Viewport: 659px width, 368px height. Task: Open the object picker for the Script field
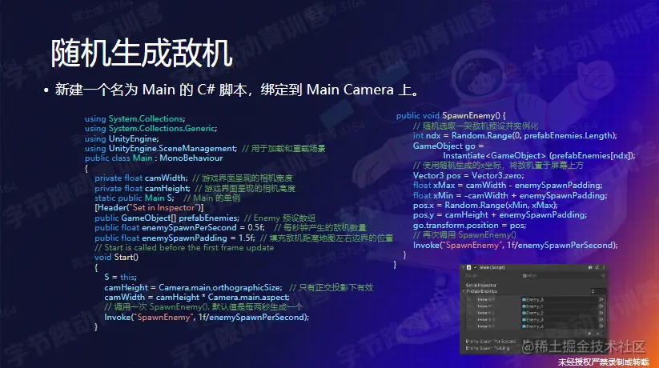tap(603, 275)
